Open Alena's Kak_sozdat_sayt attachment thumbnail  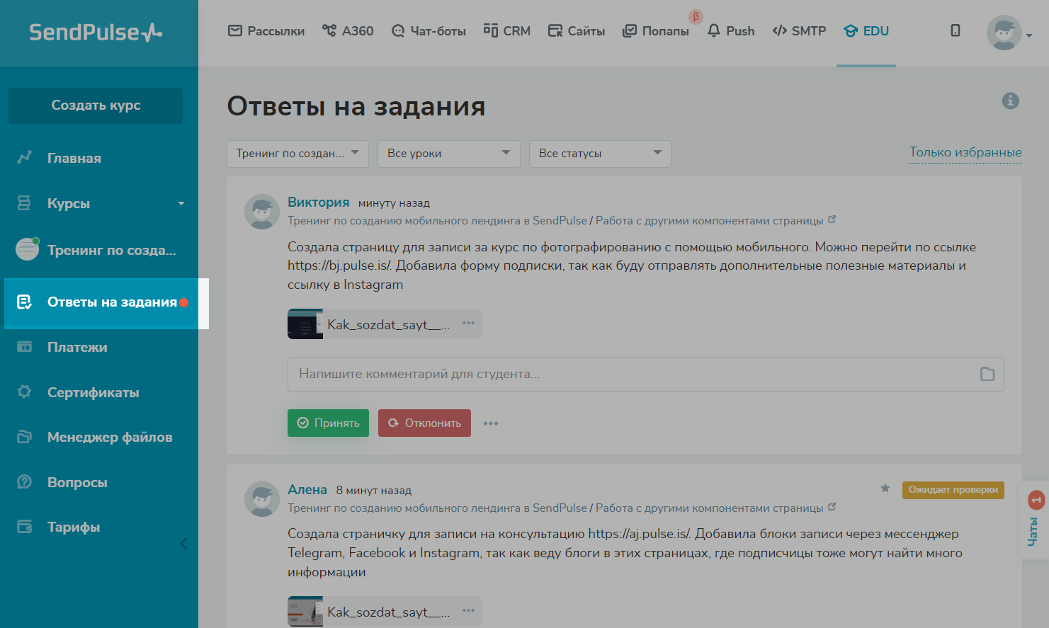pos(305,612)
